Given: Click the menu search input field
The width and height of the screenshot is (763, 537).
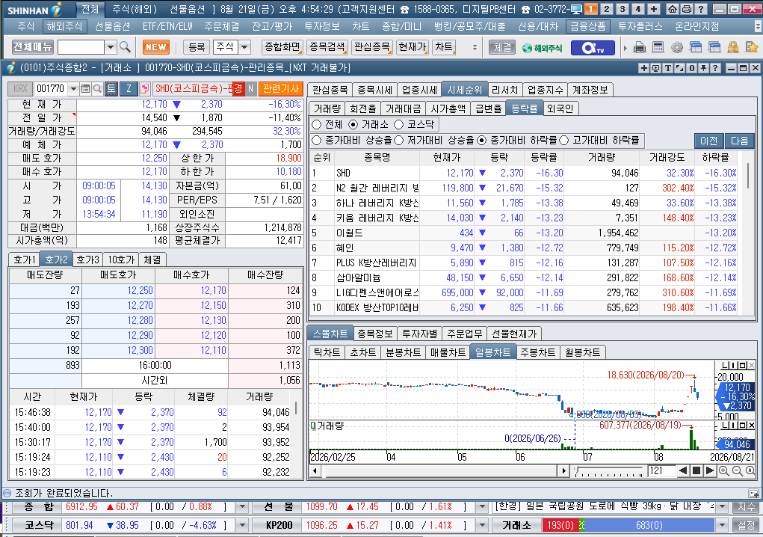Looking at the screenshot, I should 81,47.
